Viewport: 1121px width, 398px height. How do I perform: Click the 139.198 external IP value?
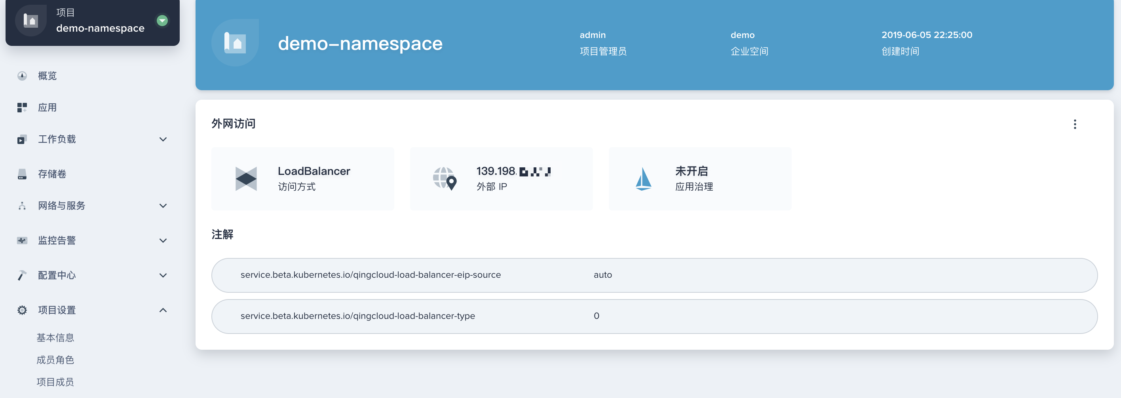coord(513,171)
